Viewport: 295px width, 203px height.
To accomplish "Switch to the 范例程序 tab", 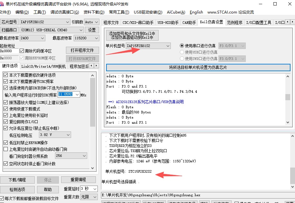I will pyautogui.click(x=235, y=23).
